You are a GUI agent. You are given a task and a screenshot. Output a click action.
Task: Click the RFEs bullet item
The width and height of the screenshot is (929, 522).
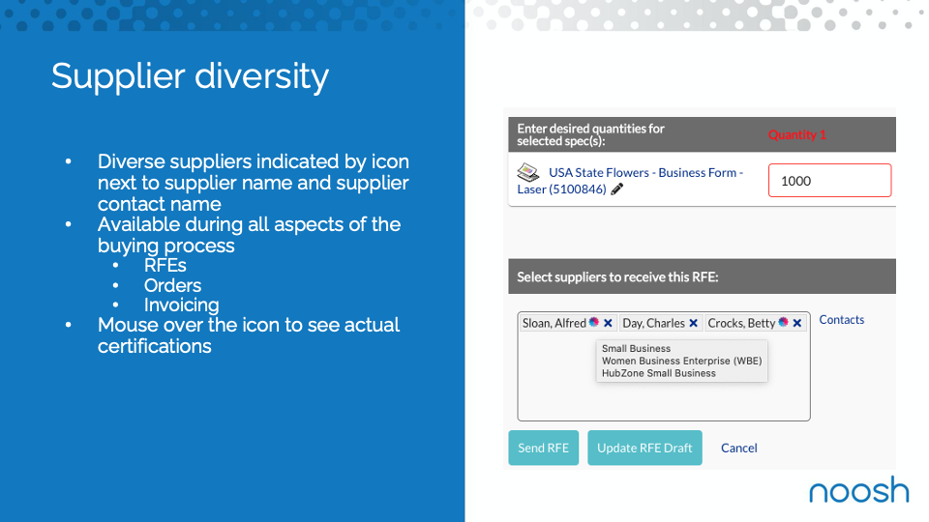click(x=165, y=265)
